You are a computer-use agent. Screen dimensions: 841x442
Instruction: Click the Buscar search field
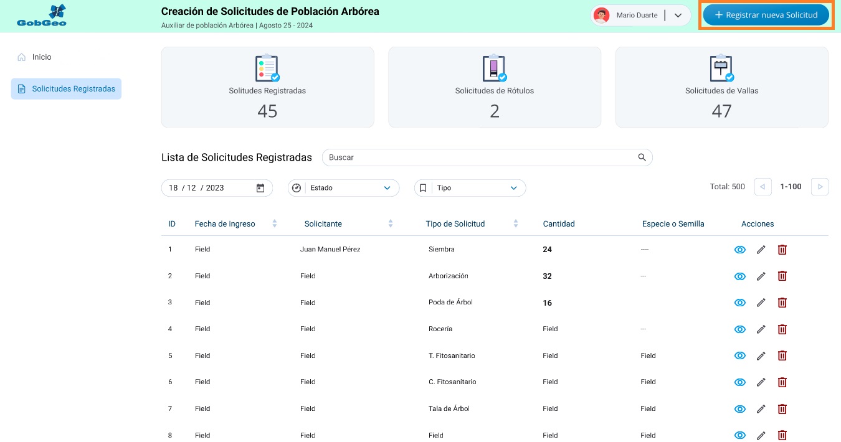[480, 158]
